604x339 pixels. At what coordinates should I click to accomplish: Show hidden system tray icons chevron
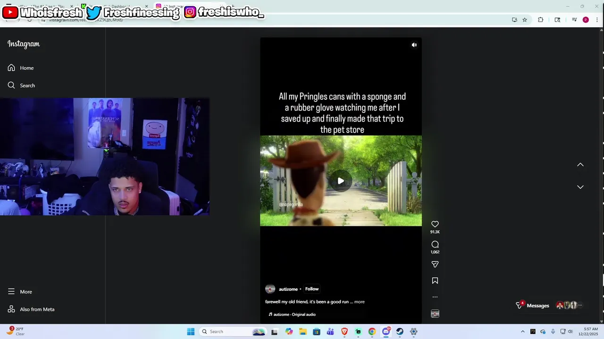tap(522, 331)
